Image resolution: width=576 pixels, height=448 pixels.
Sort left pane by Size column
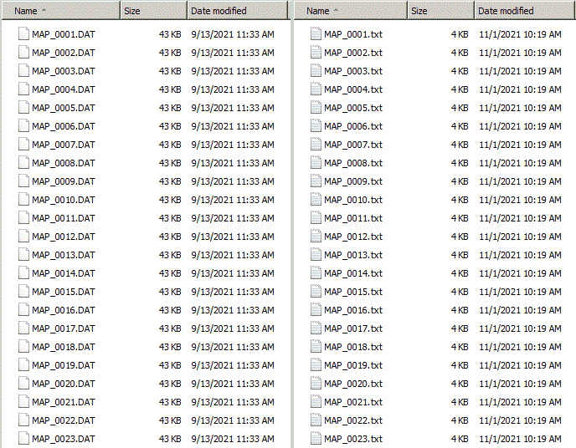coord(153,11)
